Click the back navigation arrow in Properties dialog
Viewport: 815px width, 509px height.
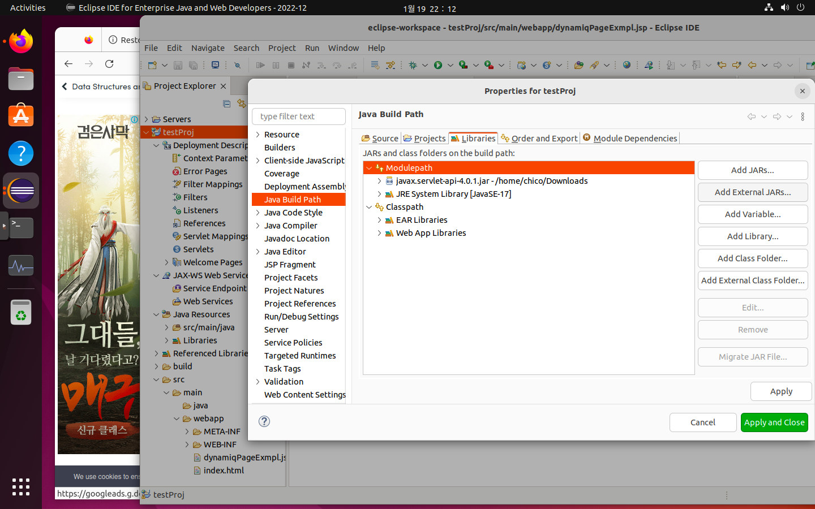tap(752, 117)
